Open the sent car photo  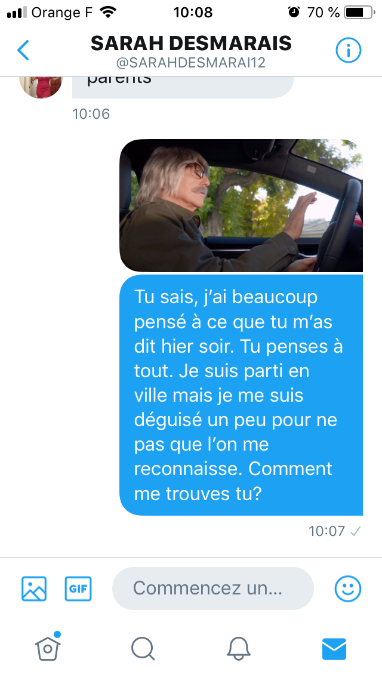[x=241, y=205]
